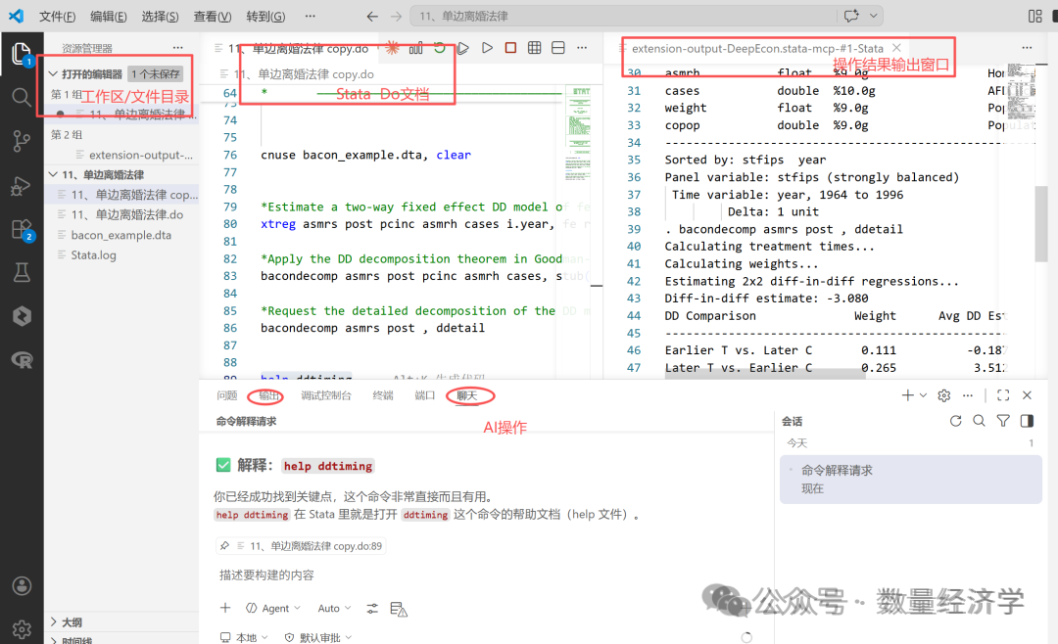Toggle the layout icon at top right
The width and height of the screenshot is (1058, 644).
1035,16
